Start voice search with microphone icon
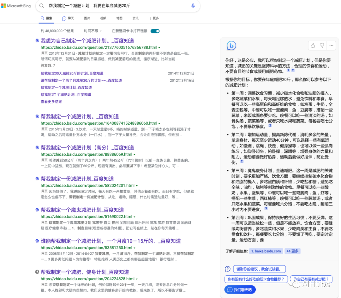 coord(193,6)
